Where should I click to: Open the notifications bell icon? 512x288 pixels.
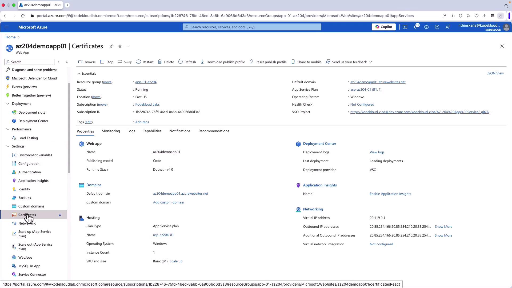416,27
